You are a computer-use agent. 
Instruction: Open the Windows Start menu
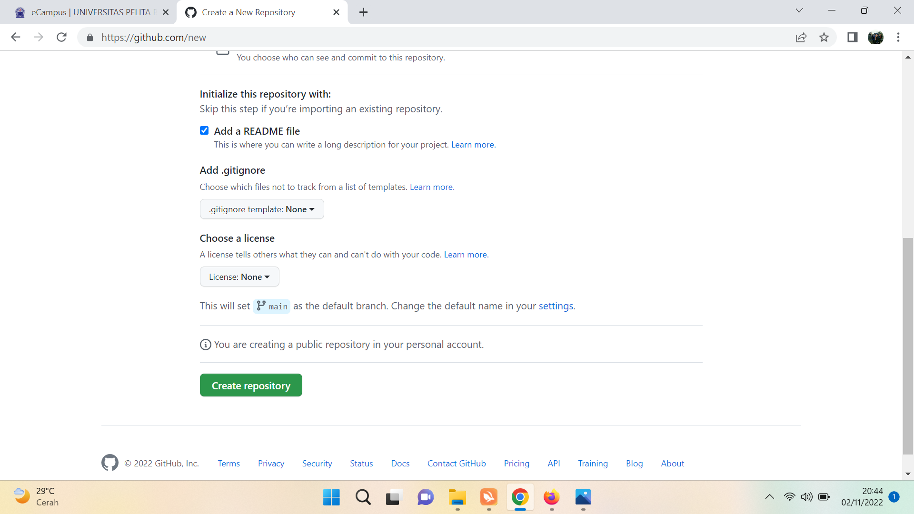click(331, 497)
